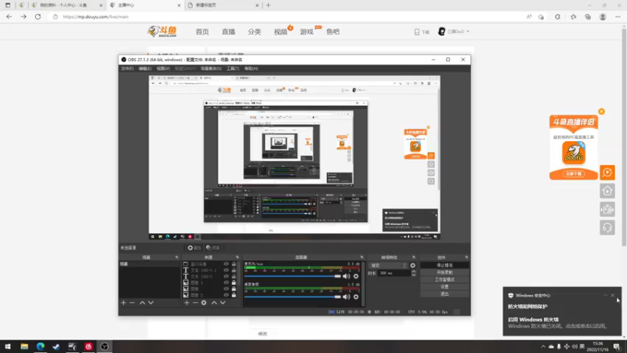Open user account dropdown on Douyu header
Image resolution: width=627 pixels, height=353 pixels.
coord(455,31)
